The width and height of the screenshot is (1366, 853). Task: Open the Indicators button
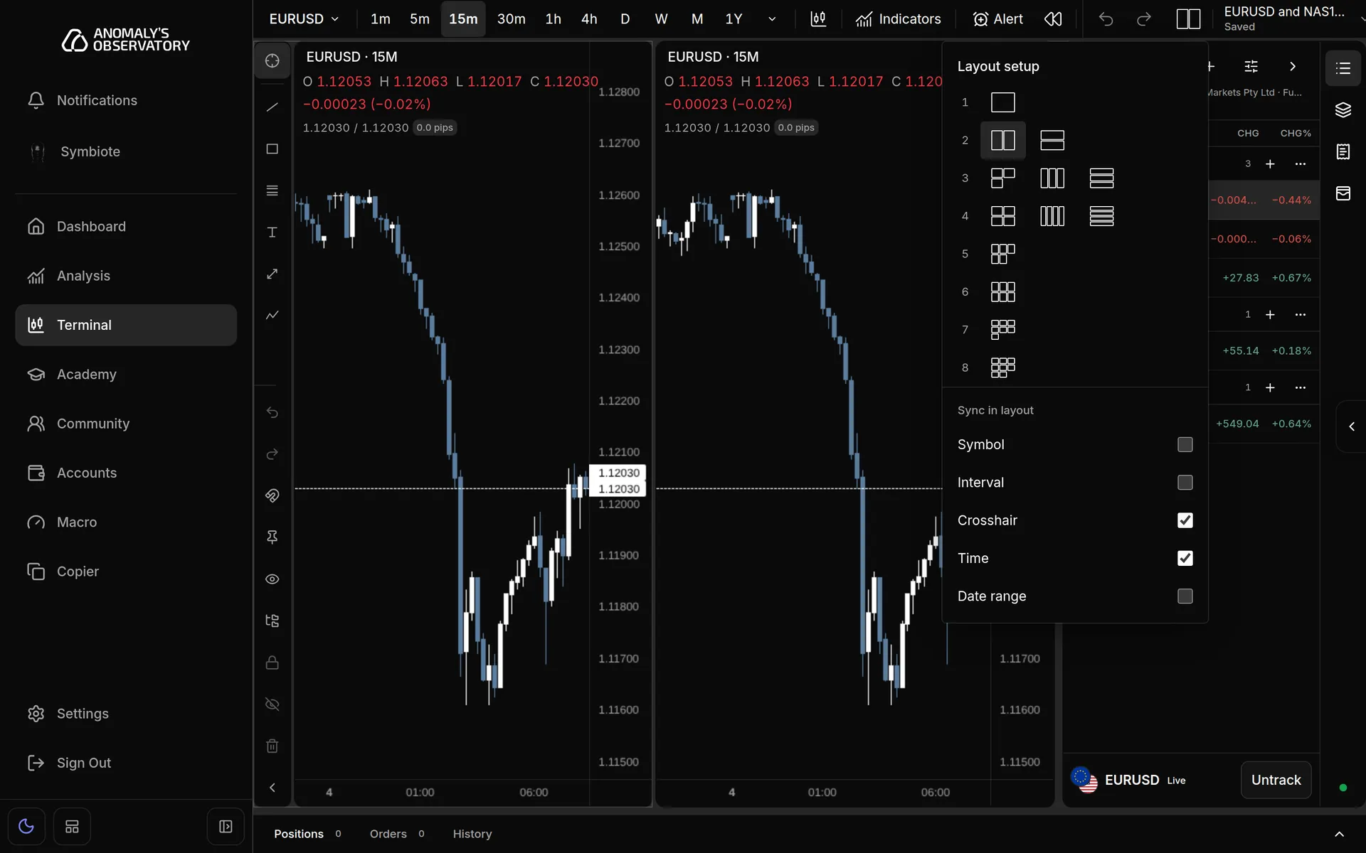click(x=898, y=19)
